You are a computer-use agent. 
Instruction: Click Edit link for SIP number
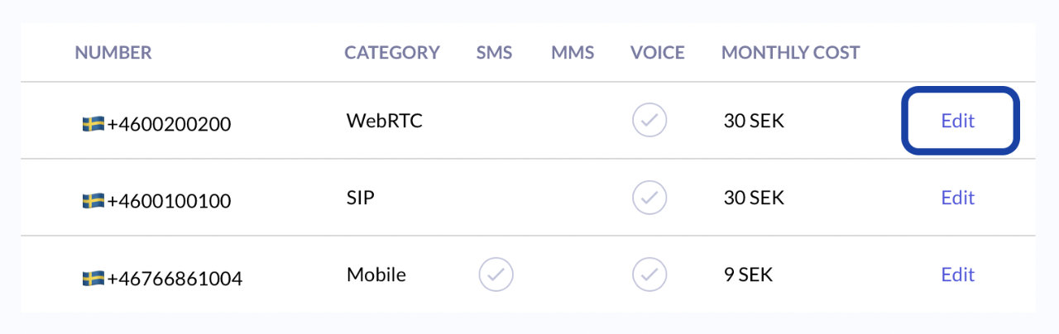point(958,198)
